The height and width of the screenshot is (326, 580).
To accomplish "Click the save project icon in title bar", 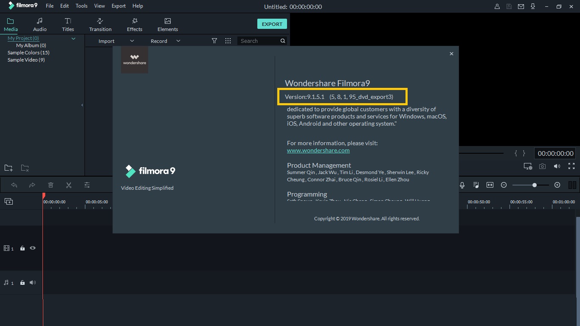I will [x=509, y=6].
